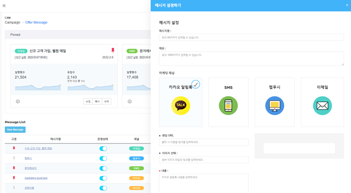
Task: Click the 17,408 실행횟수 value
Action: tap(132, 77)
